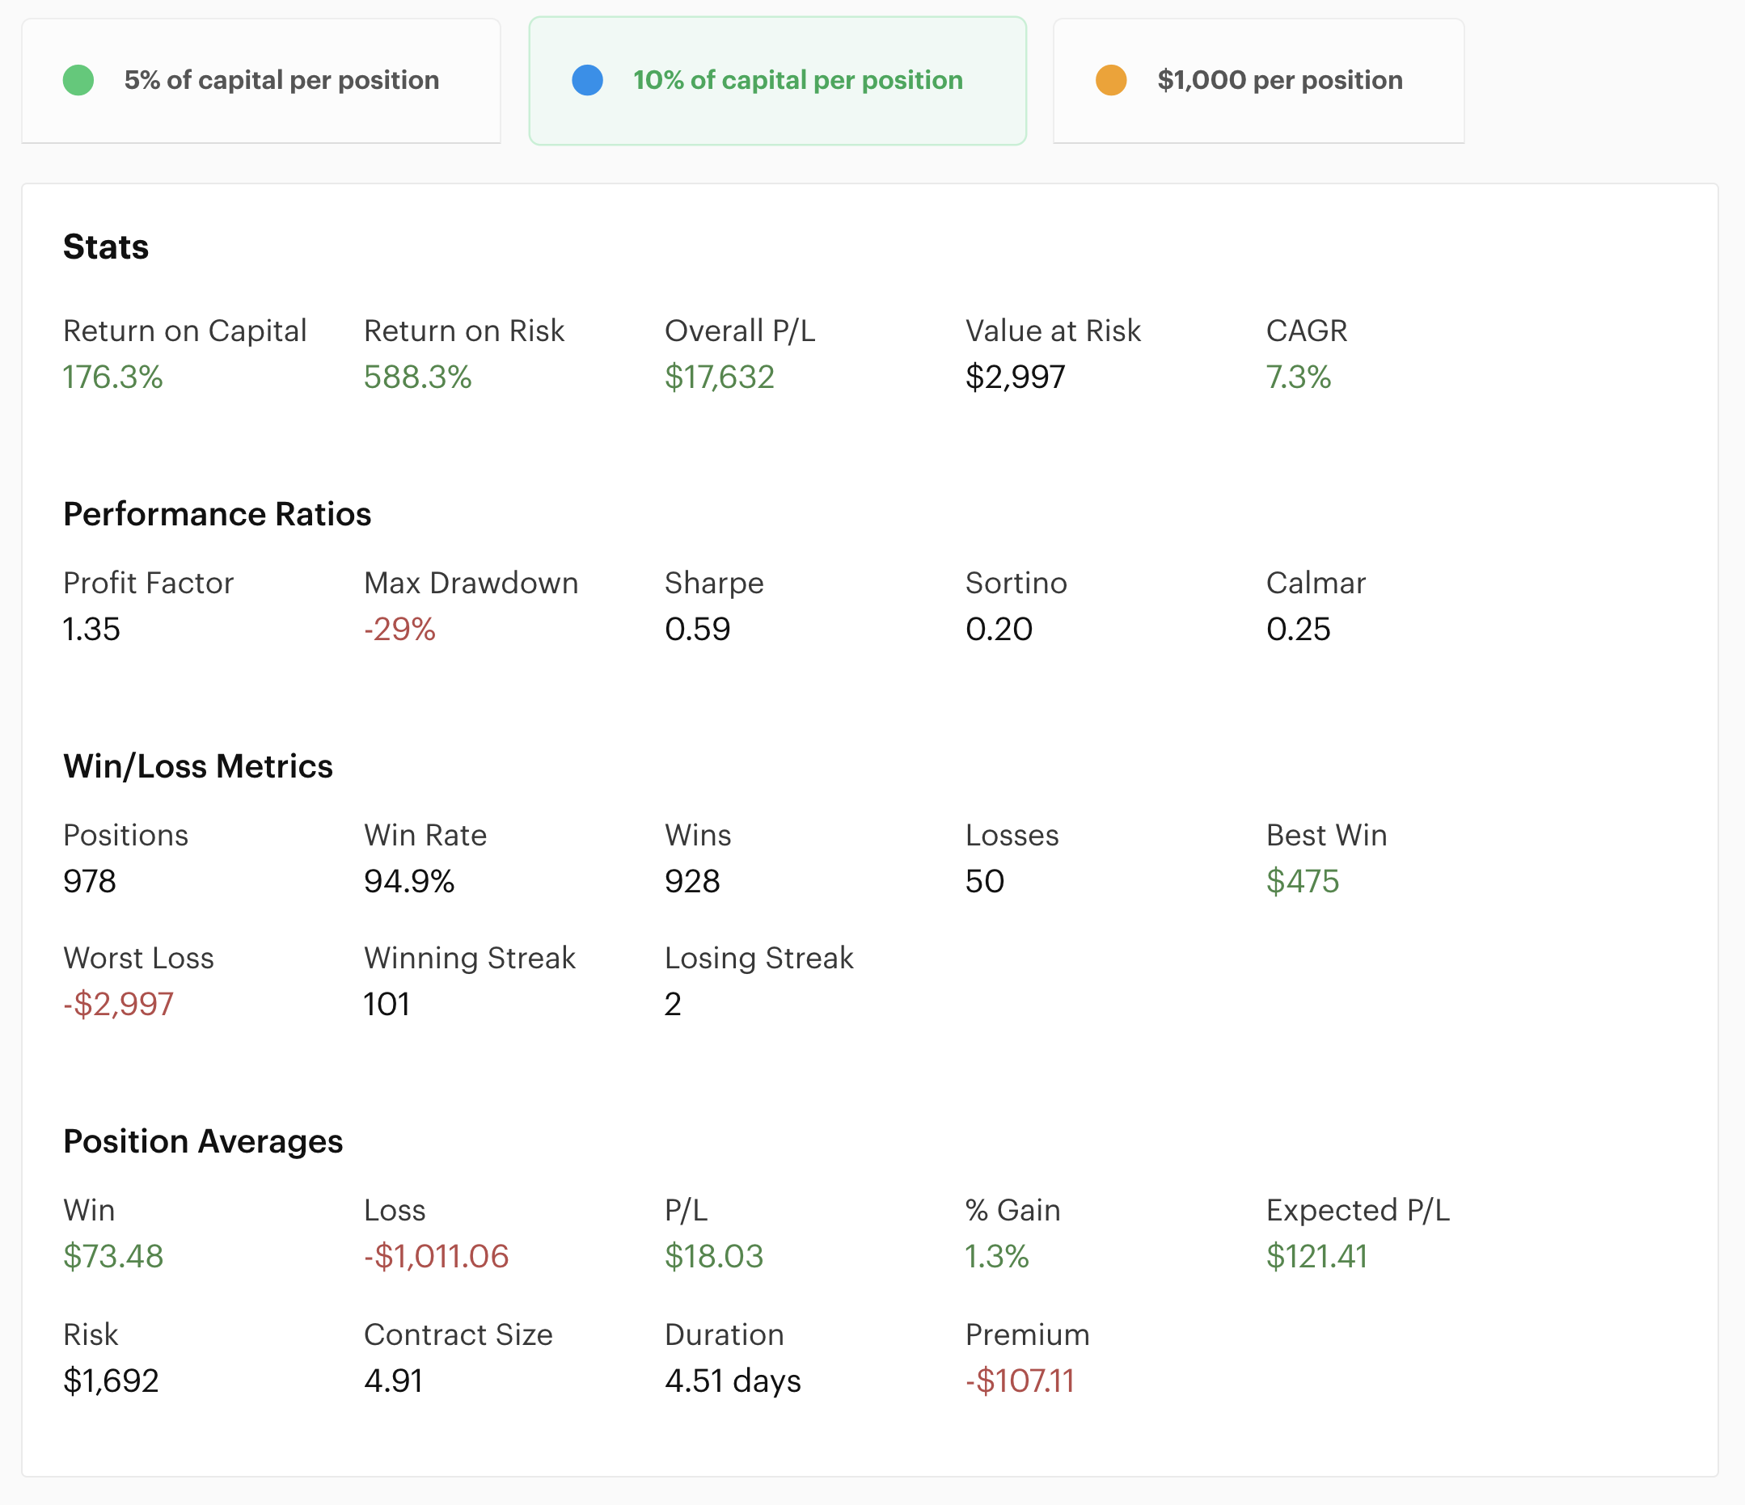
Task: Click the Performance Ratios heading
Action: [218, 513]
